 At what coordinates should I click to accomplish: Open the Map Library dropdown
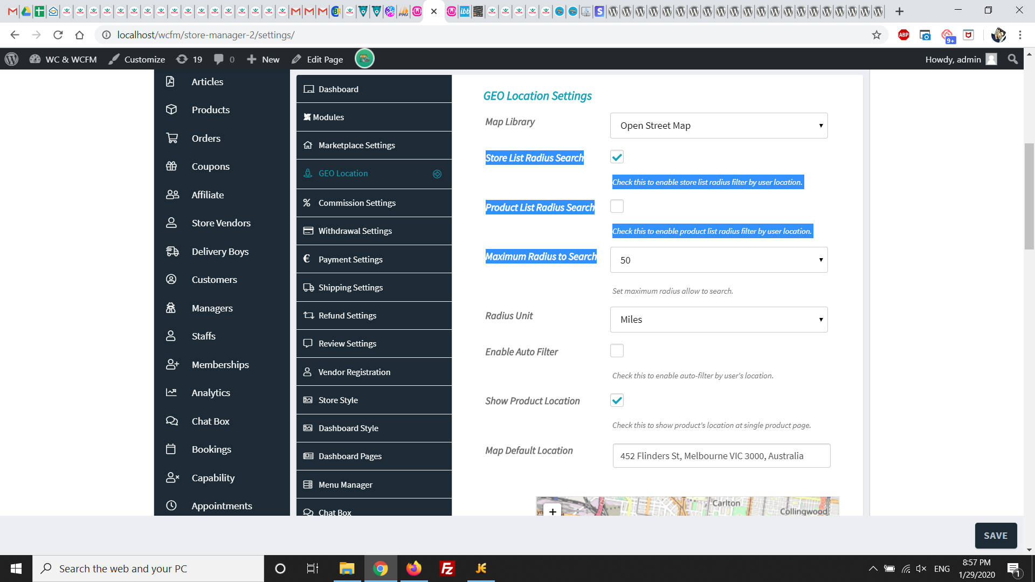click(x=719, y=126)
